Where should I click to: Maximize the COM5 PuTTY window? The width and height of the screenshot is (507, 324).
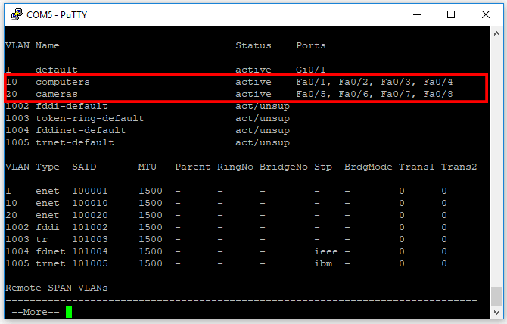coord(451,14)
